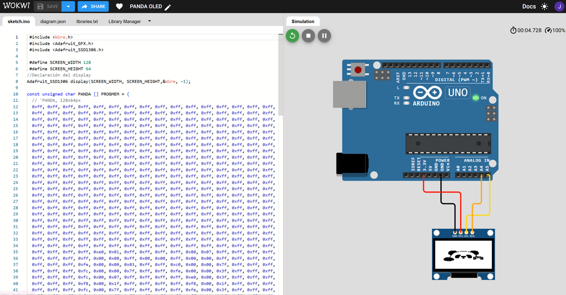The image size is (566, 295).
Task: Switch to the diagram.json tab
Action: pyautogui.click(x=53, y=21)
